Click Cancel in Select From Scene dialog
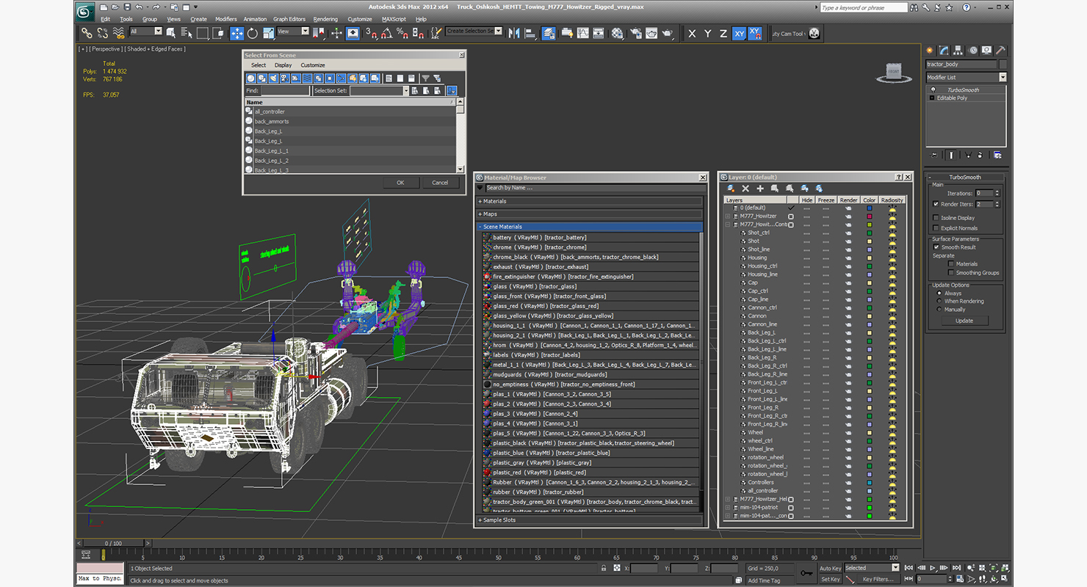This screenshot has width=1087, height=587. tap(440, 183)
